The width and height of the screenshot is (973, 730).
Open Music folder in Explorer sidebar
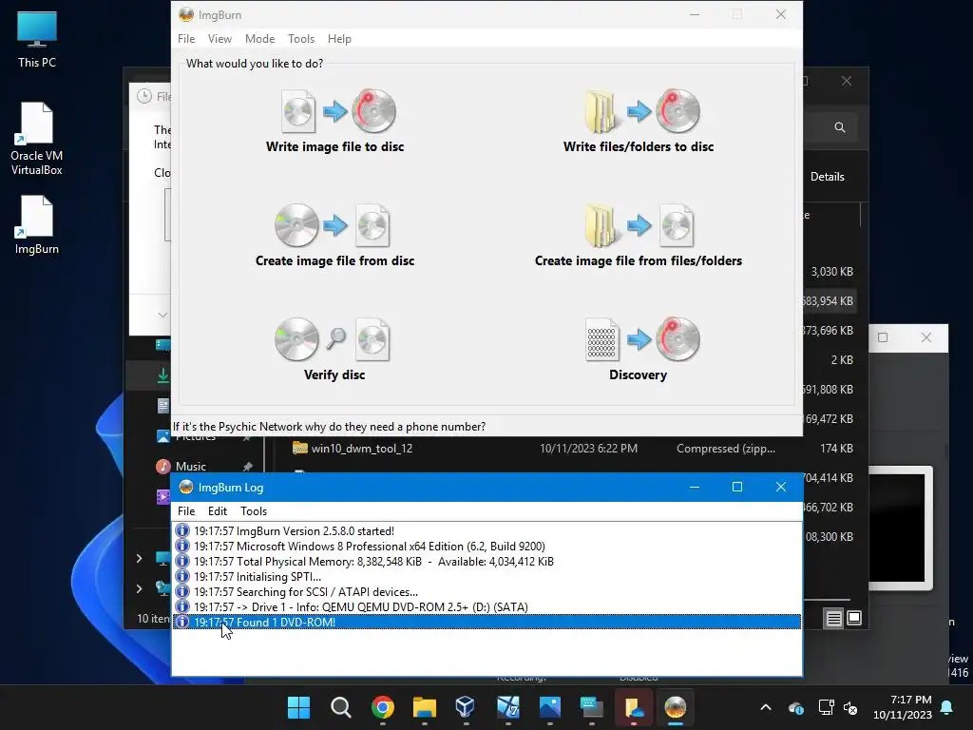190,466
